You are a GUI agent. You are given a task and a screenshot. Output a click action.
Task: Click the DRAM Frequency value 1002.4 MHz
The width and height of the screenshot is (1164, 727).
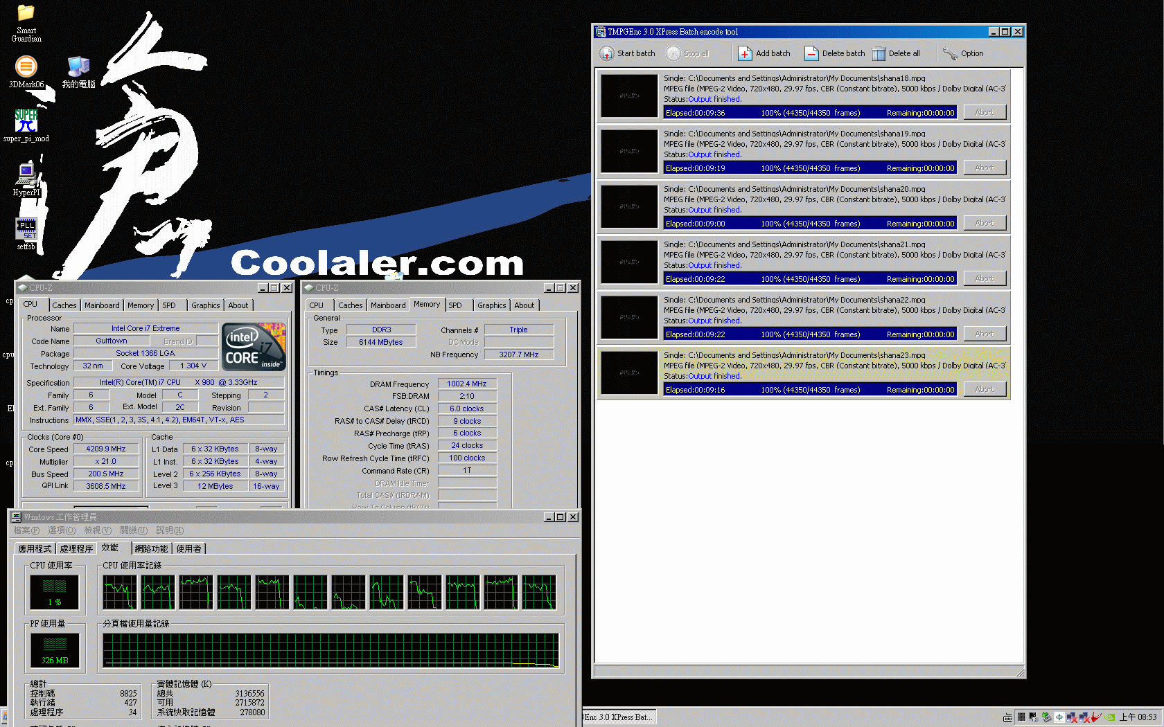pos(467,384)
